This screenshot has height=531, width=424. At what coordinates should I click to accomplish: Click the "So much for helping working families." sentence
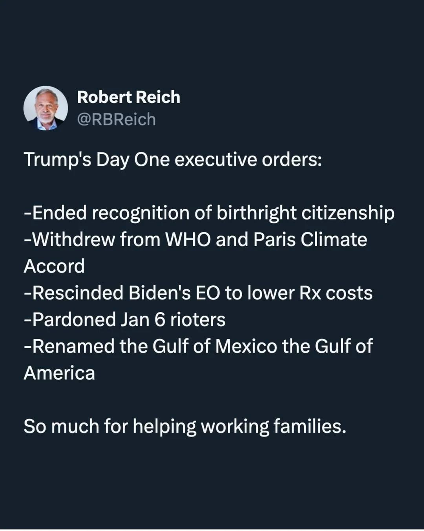185,427
